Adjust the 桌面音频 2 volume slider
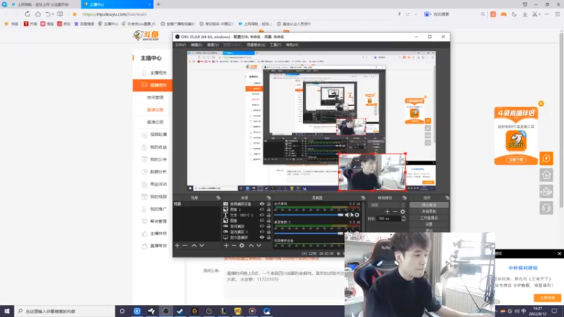This screenshot has height=317, width=564. point(309,233)
